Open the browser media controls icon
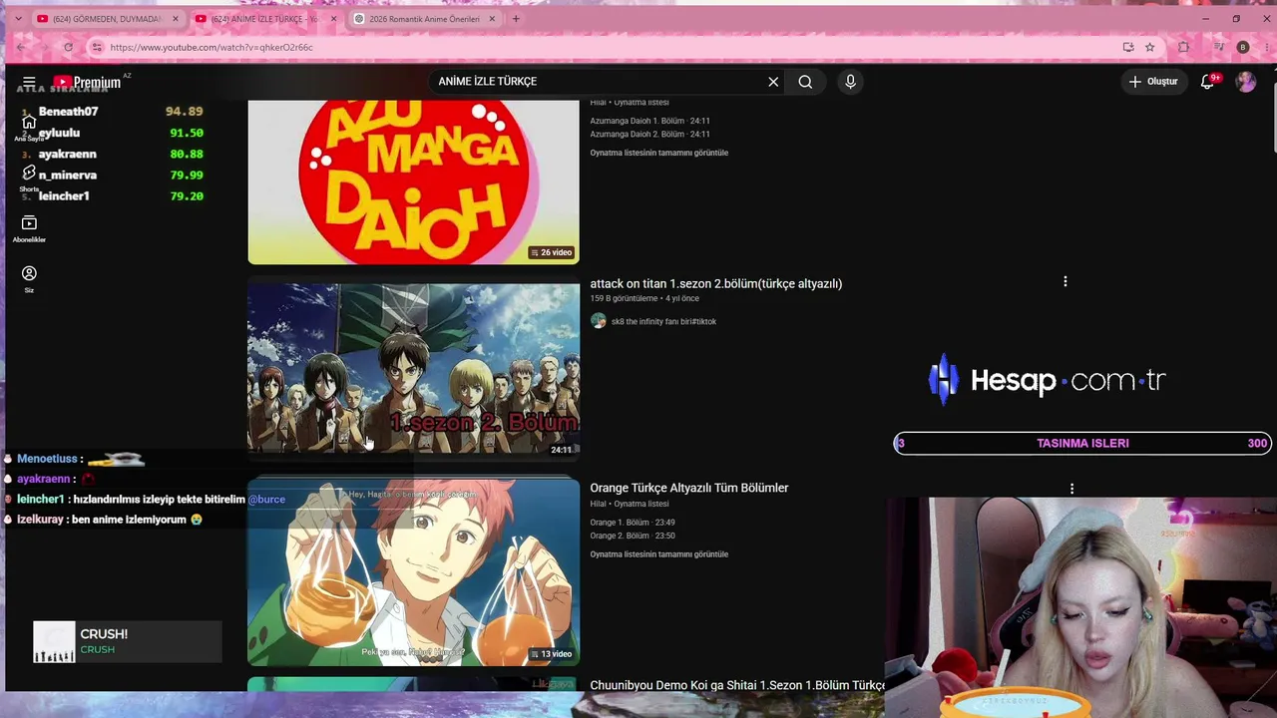The image size is (1277, 718). (1218, 47)
